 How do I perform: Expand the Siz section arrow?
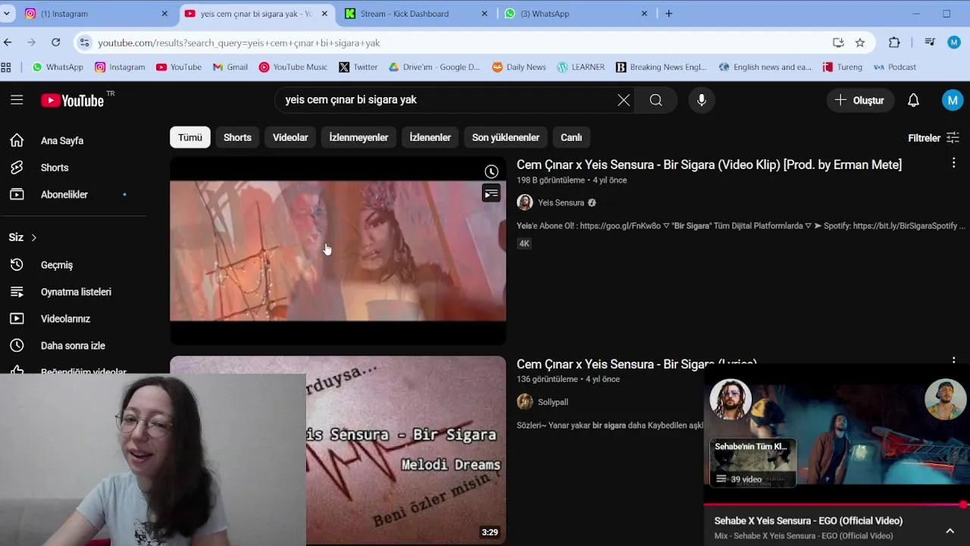[33, 237]
